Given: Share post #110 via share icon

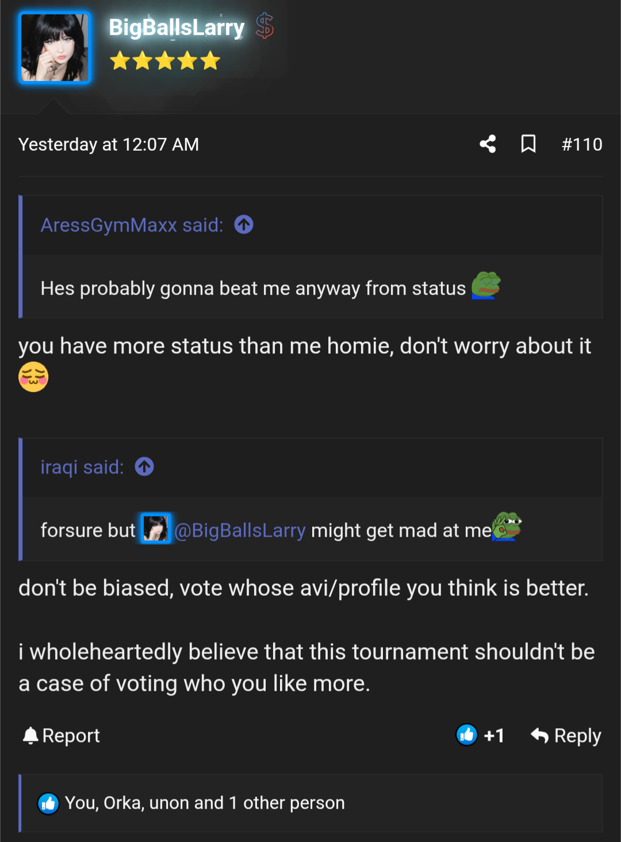Looking at the screenshot, I should 488,144.
